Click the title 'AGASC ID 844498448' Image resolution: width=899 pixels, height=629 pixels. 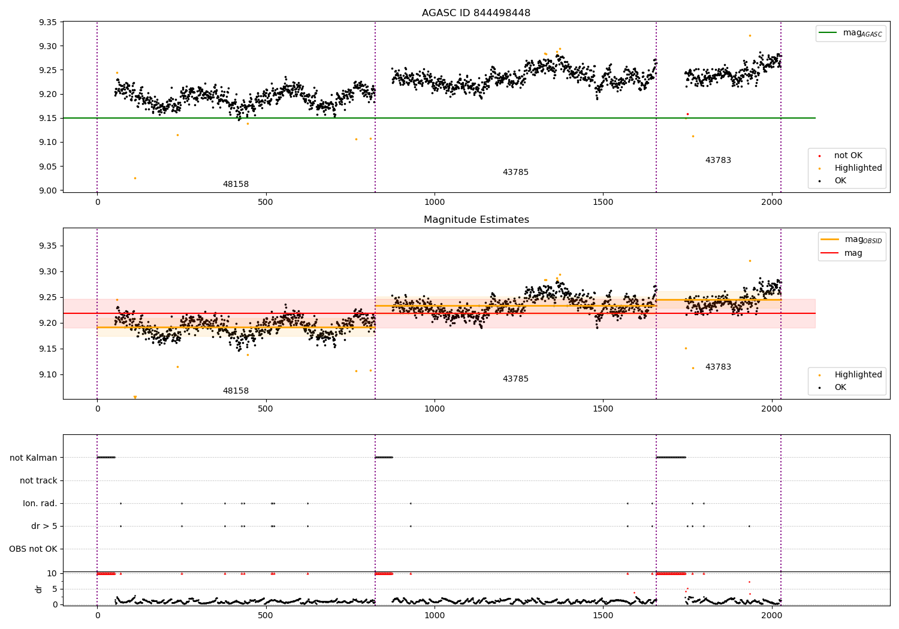tap(476, 13)
